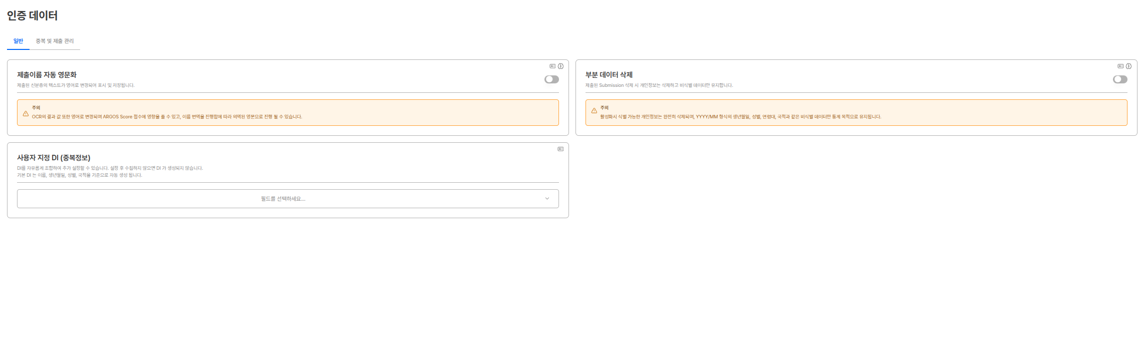This screenshot has width=1143, height=341.
Task: Click 주의 label in the OCR caution box
Action: click(36, 108)
